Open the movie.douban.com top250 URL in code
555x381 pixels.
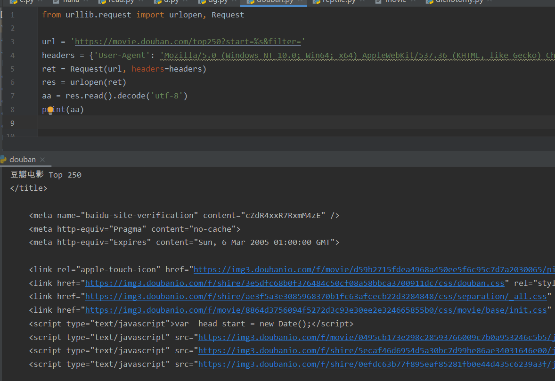tap(188, 42)
